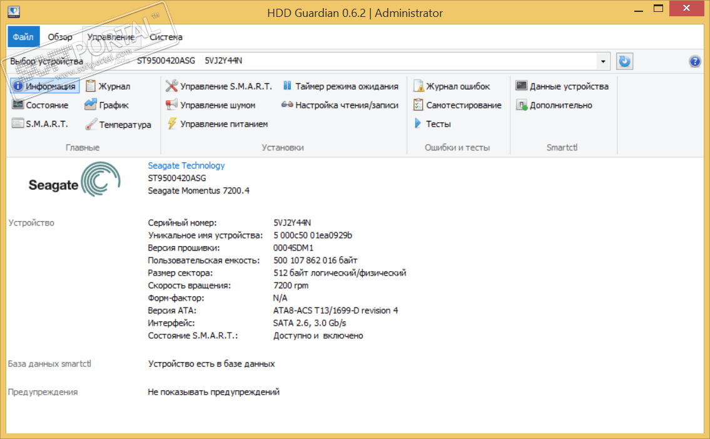Image resolution: width=710 pixels, height=439 pixels.
Task: Open the help question-mark icon
Action: tap(694, 61)
